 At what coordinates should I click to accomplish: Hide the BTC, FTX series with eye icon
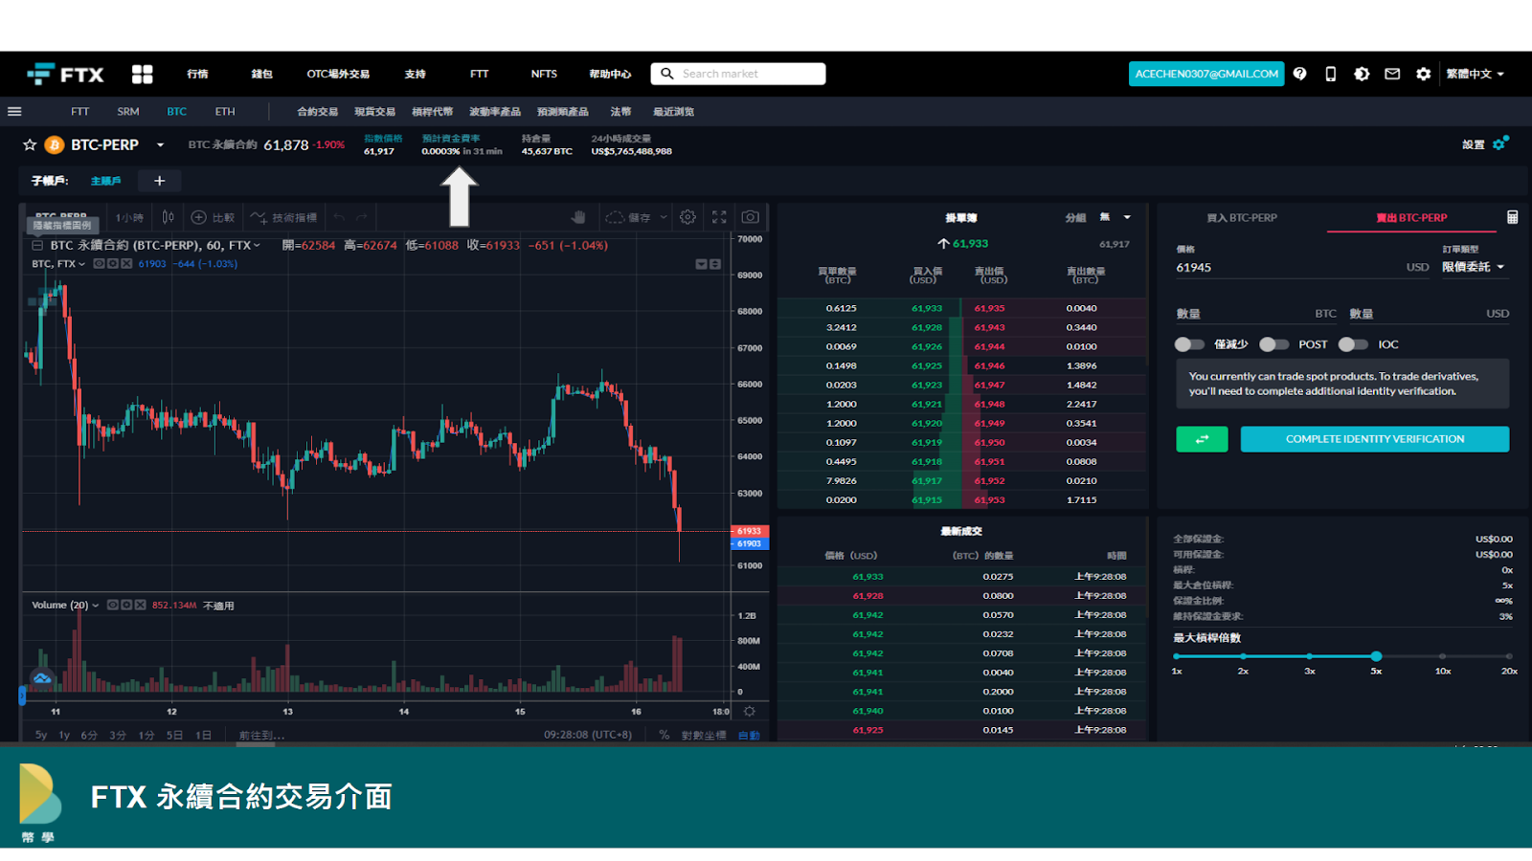click(99, 264)
